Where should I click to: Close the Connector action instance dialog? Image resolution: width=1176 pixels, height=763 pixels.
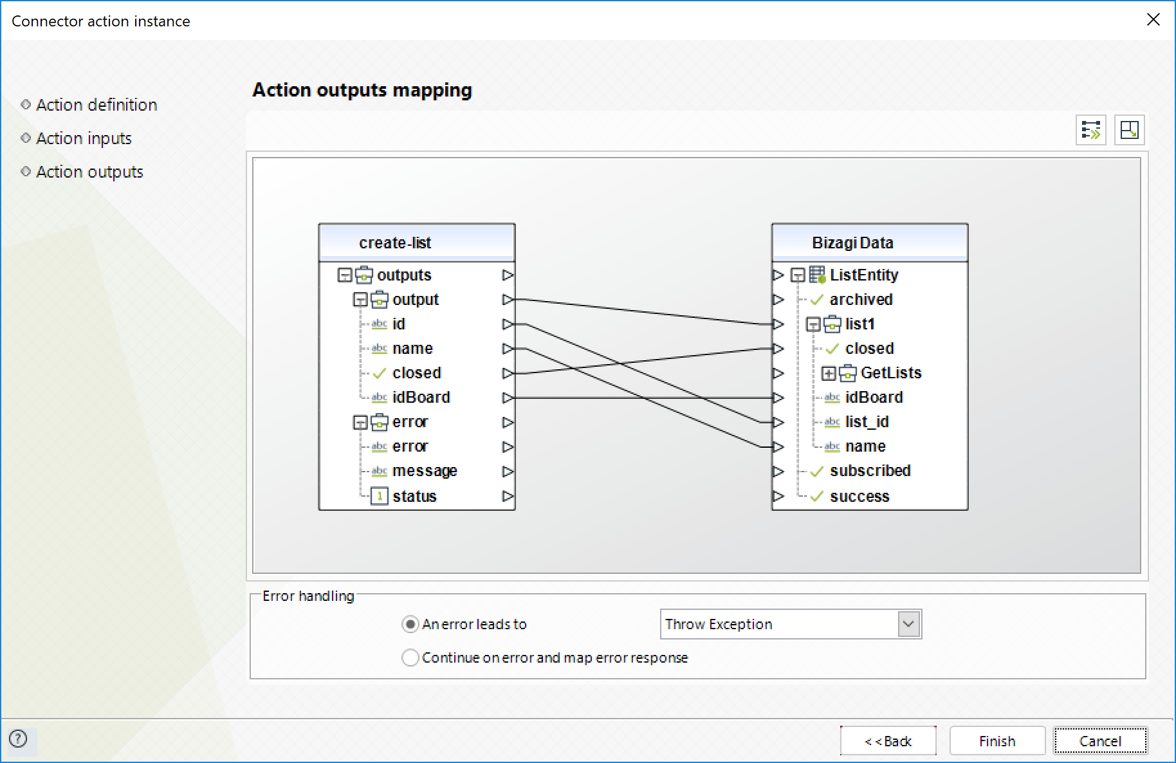pos(1153,20)
